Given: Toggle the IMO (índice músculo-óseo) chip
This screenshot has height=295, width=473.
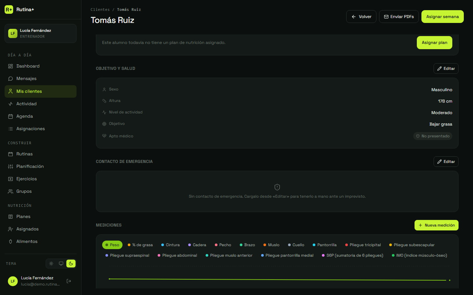Looking at the screenshot, I should pyautogui.click(x=419, y=255).
